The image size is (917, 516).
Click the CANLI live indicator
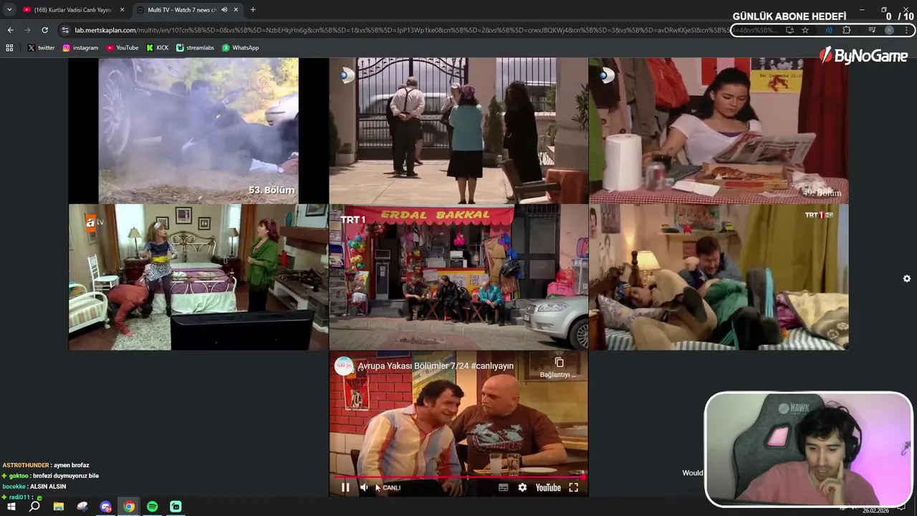click(391, 487)
